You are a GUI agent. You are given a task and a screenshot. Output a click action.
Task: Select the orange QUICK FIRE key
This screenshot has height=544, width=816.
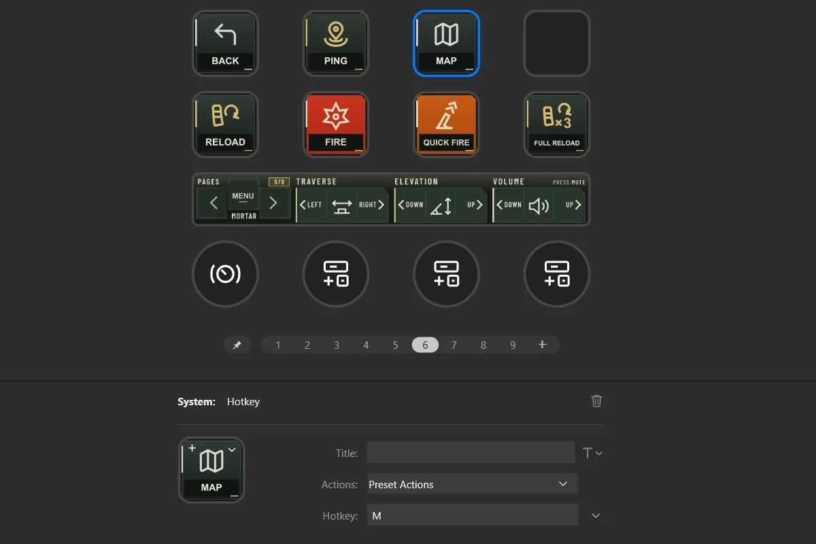tap(446, 124)
